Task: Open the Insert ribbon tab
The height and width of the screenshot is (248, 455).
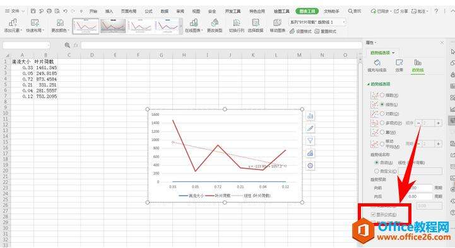Action: [109, 11]
